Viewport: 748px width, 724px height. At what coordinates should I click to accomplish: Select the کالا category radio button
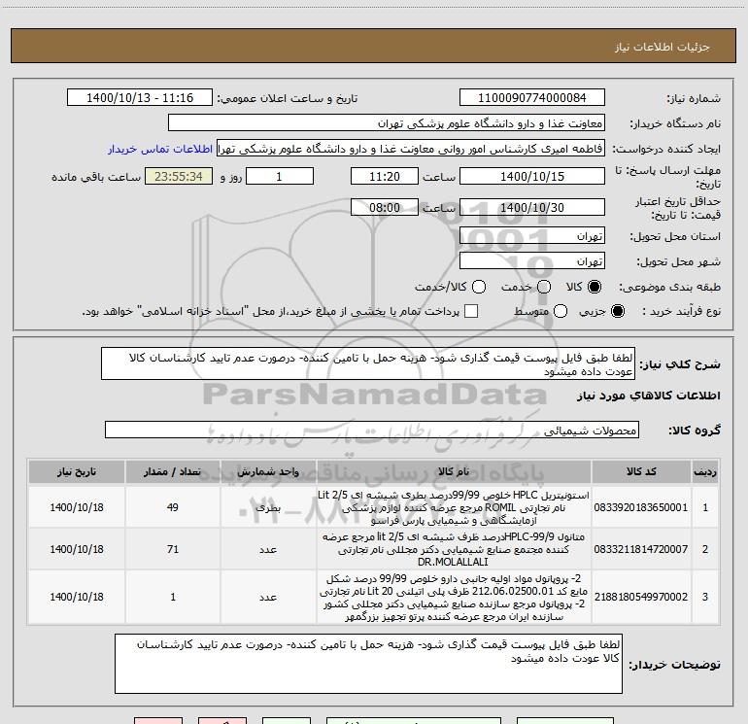[x=595, y=287]
